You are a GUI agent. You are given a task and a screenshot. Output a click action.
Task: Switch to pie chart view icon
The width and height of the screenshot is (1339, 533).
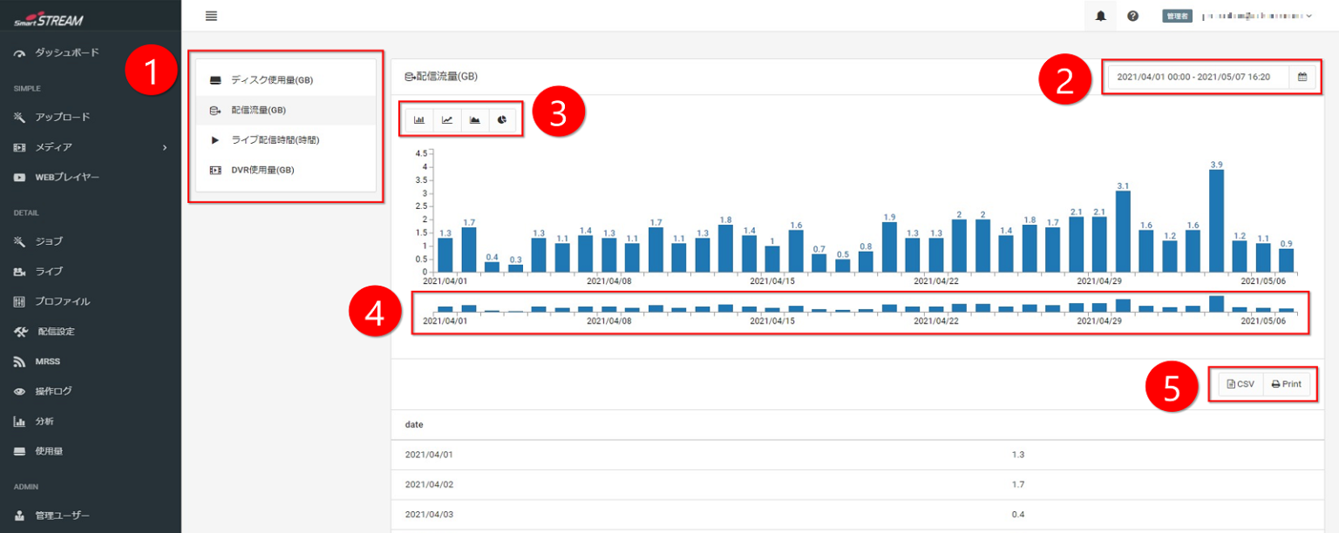coord(502,119)
